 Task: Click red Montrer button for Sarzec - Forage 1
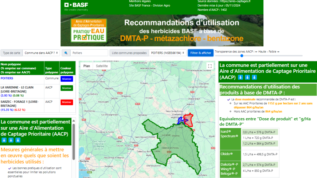pos(67,102)
